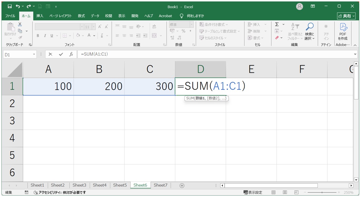Screen dimensions: 361x197
Task: Cancel the formula entry with the X icon
Action: [50, 54]
